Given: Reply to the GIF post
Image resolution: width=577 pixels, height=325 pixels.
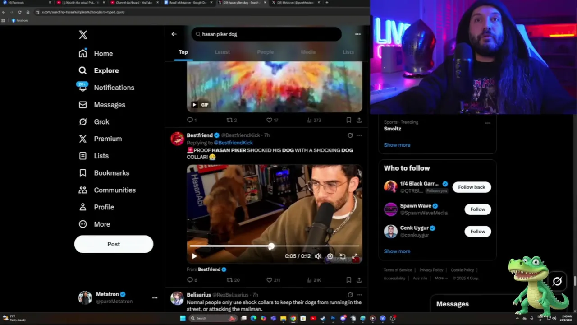Looking at the screenshot, I should click(x=190, y=120).
